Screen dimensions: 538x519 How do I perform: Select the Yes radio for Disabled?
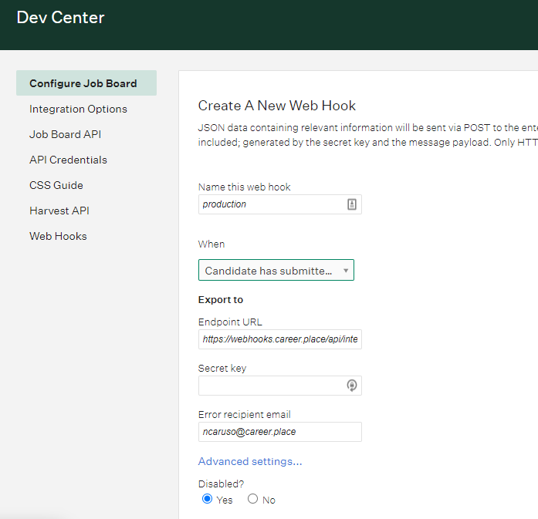click(207, 499)
